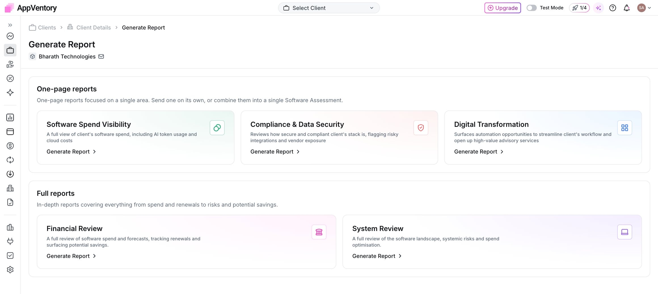
Task: Open the Clients briefcase sidebar icon
Action: 10,50
